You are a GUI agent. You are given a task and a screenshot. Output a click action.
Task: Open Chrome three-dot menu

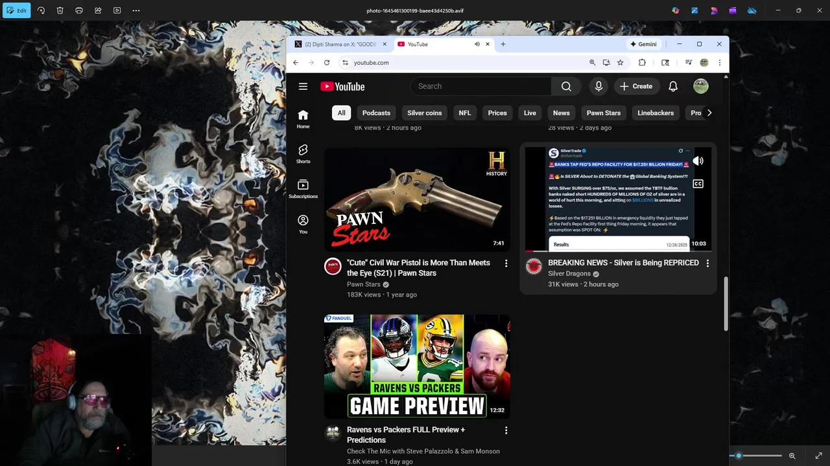[719, 63]
